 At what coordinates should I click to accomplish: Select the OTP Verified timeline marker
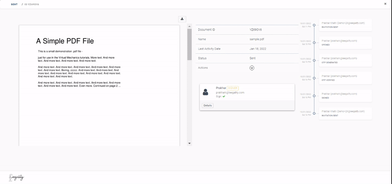[x=314, y=78]
